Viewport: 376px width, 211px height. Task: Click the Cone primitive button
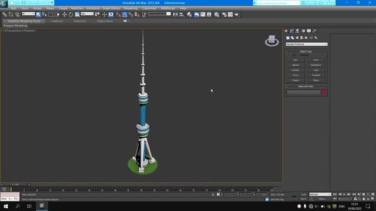[x=316, y=60]
